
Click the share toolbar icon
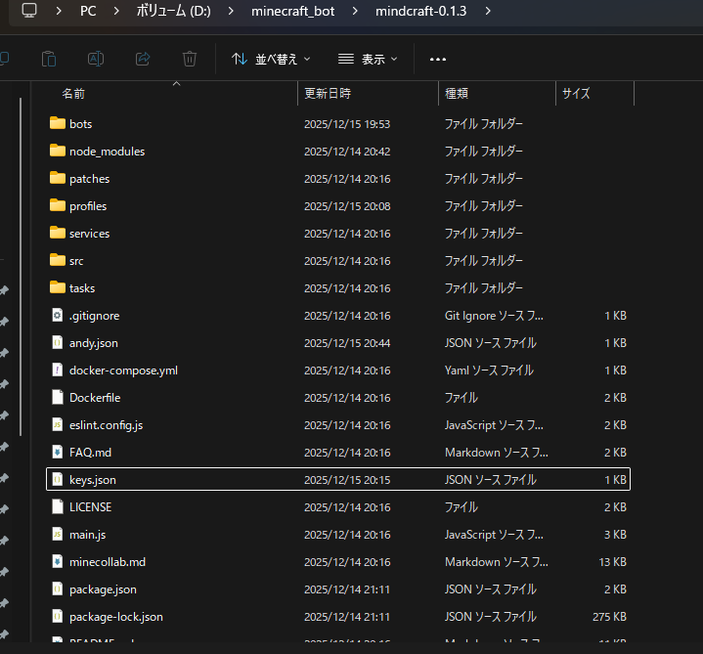coord(143,59)
